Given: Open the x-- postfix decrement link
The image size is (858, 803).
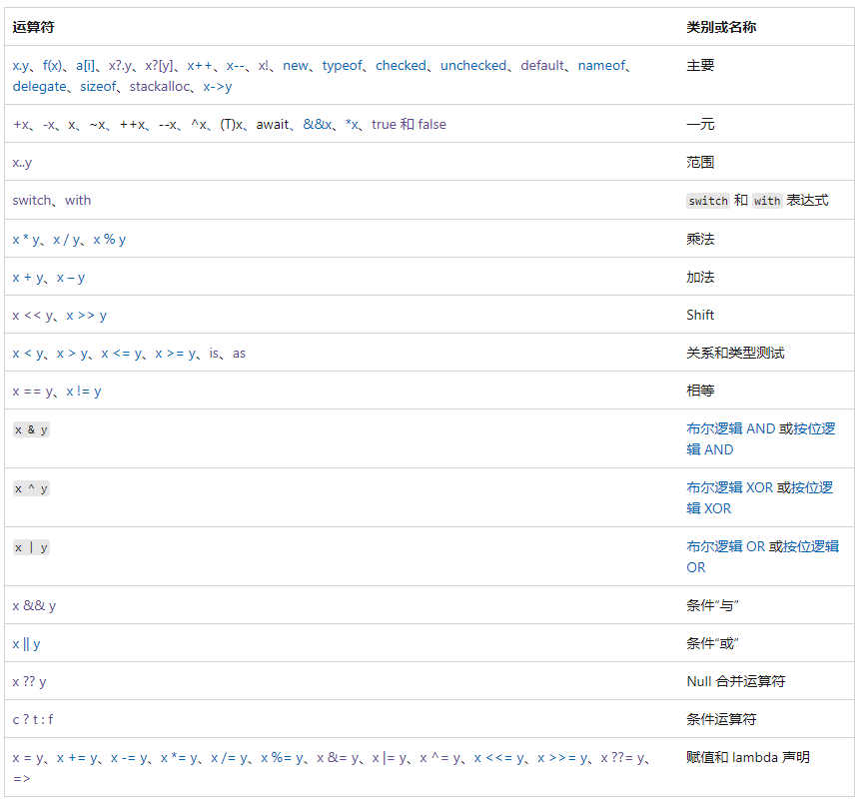Looking at the screenshot, I should coord(236,66).
